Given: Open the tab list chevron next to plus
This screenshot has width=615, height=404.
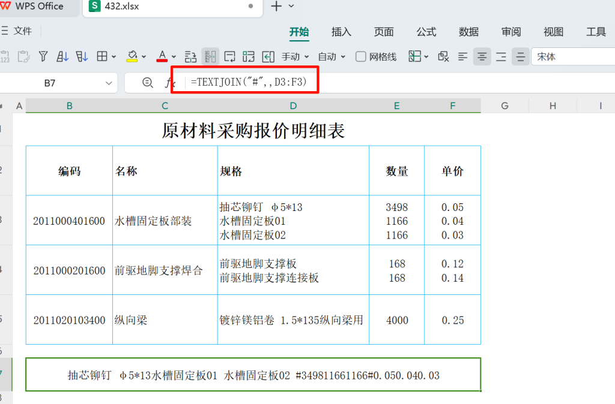Looking at the screenshot, I should pos(291,6).
